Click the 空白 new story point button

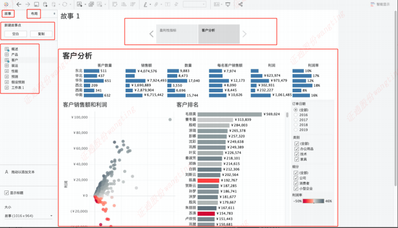[16, 34]
